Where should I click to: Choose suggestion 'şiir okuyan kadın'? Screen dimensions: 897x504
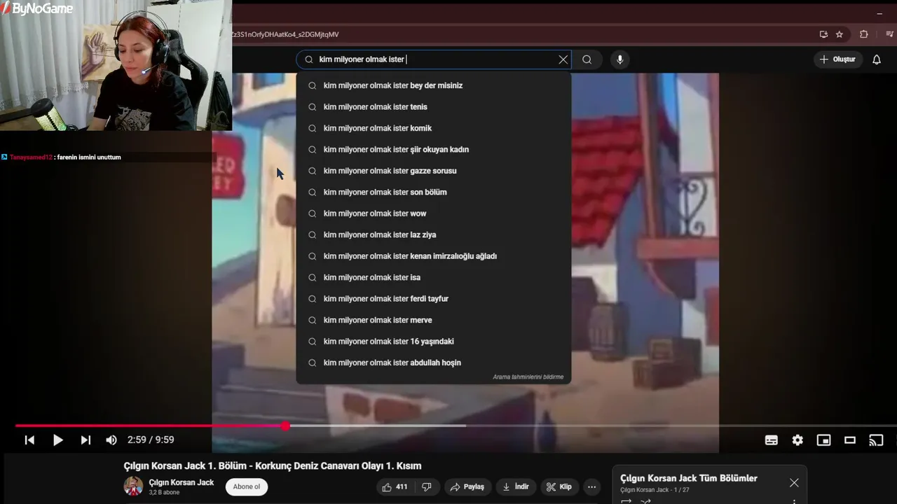tap(433, 150)
